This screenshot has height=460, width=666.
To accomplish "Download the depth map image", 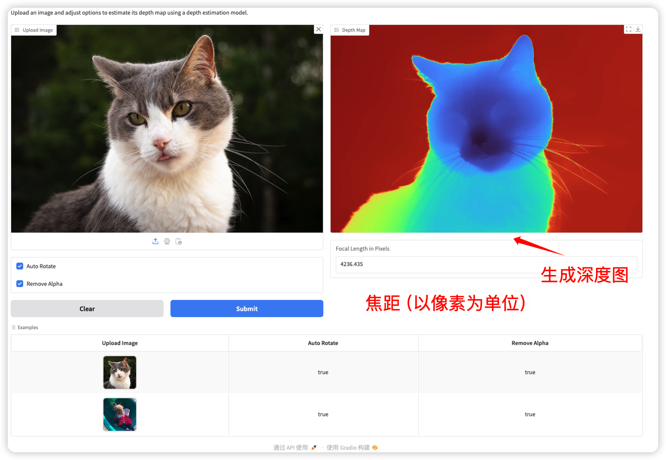I will (x=638, y=29).
